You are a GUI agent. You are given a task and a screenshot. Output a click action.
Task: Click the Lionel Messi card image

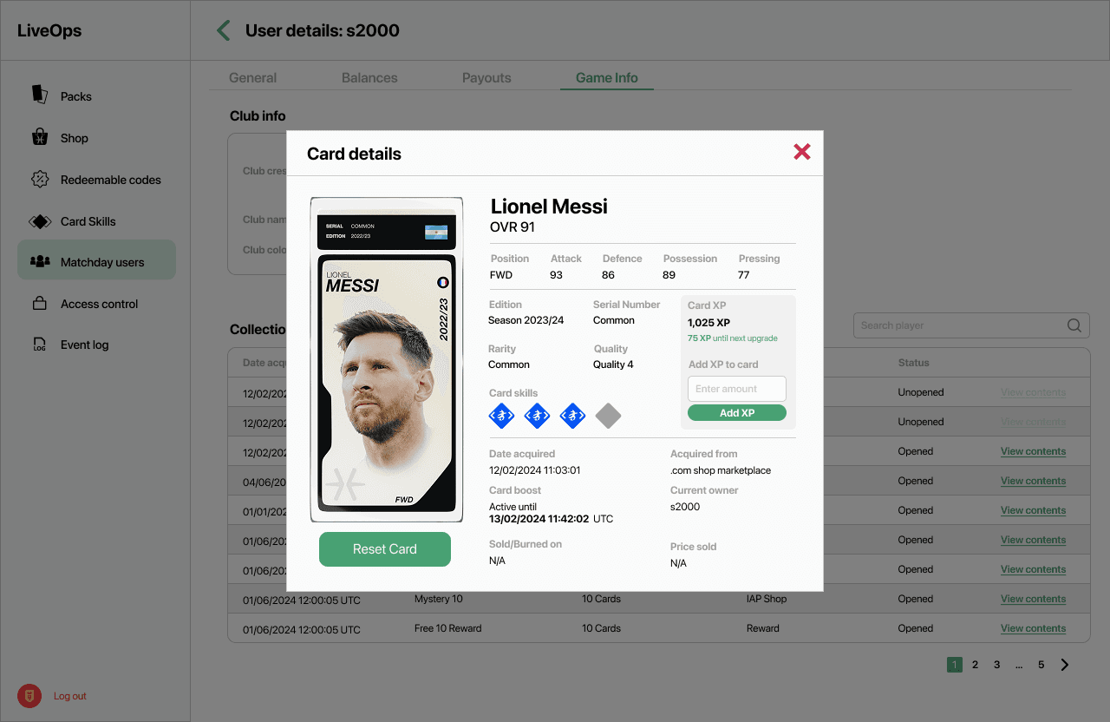[x=387, y=359]
